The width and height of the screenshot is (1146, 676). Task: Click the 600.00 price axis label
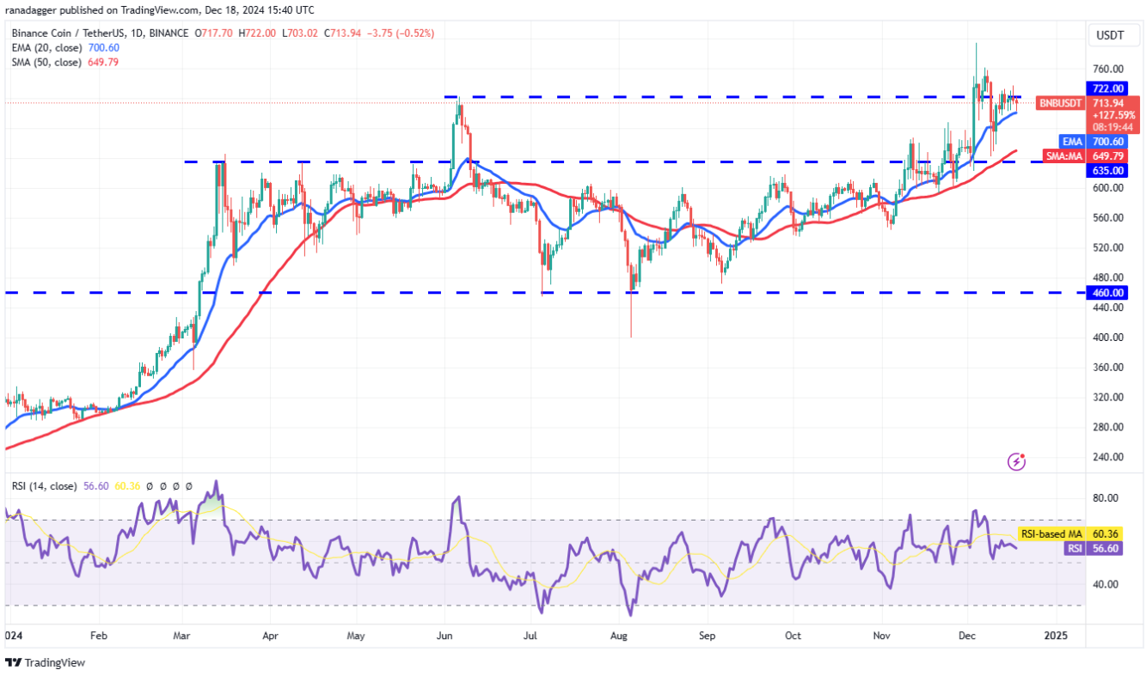point(1108,188)
